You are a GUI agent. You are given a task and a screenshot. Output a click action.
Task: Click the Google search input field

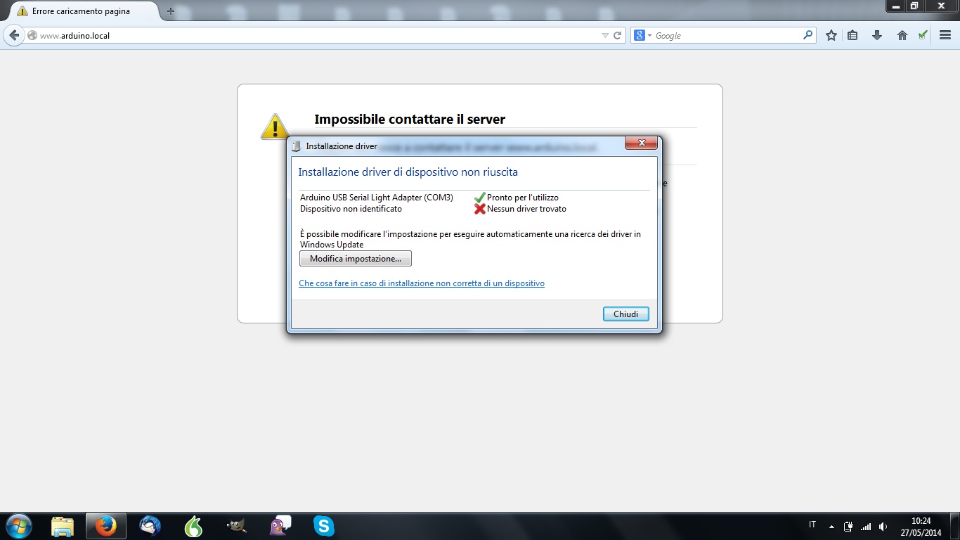point(727,35)
